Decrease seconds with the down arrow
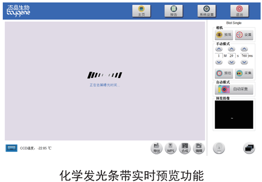Image resolution: width=262 pixels, height=182 pixels. coord(231,62)
